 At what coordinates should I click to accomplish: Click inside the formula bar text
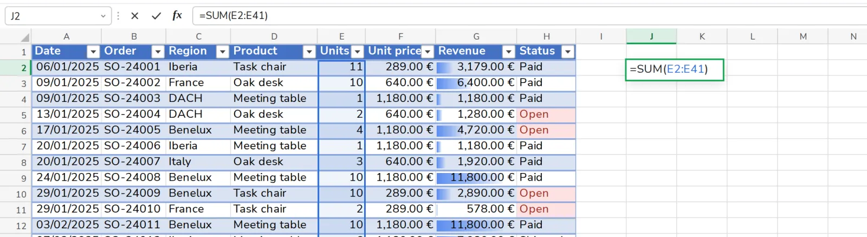click(x=234, y=16)
